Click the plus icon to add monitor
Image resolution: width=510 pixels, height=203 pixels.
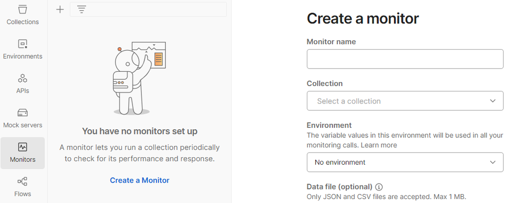[60, 9]
